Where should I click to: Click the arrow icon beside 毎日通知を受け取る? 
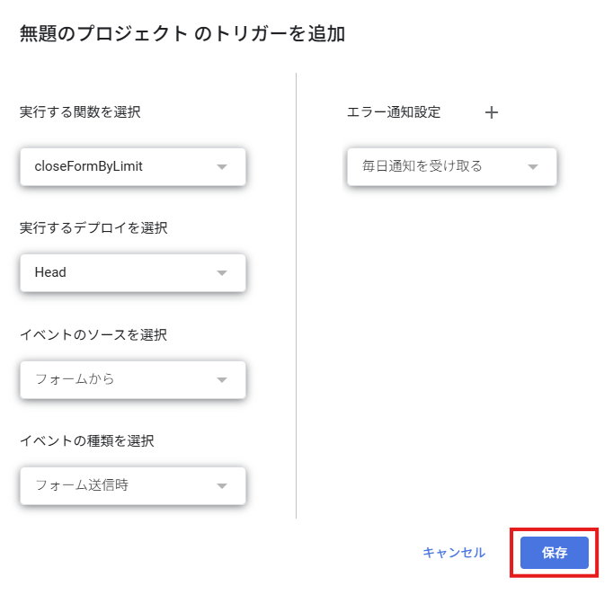coord(532,167)
